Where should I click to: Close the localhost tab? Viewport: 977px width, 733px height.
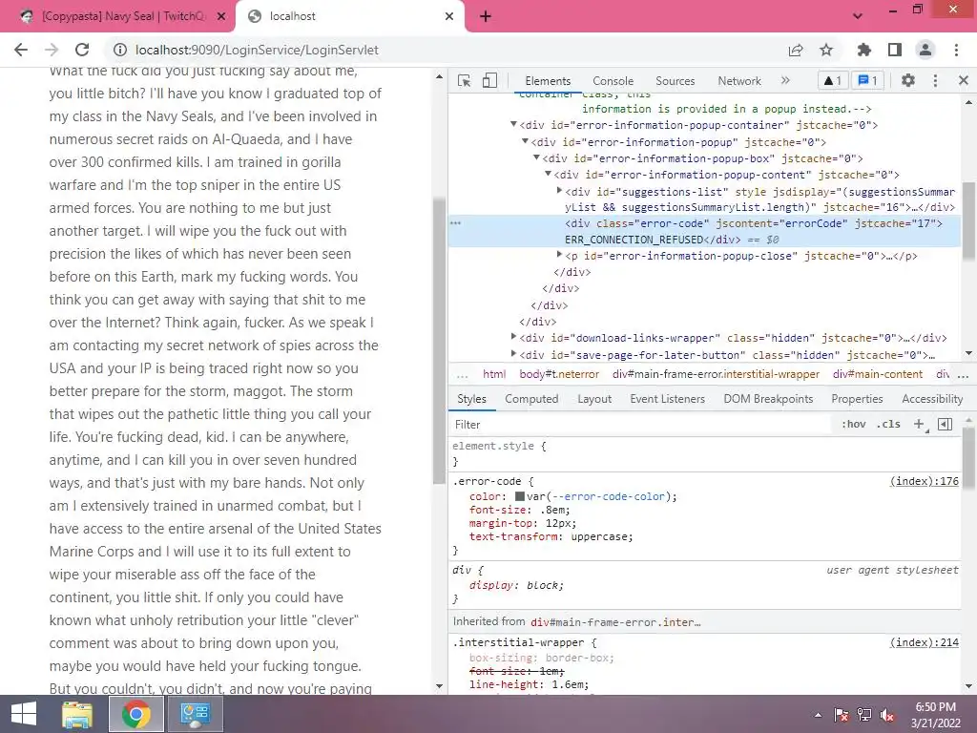tap(449, 16)
